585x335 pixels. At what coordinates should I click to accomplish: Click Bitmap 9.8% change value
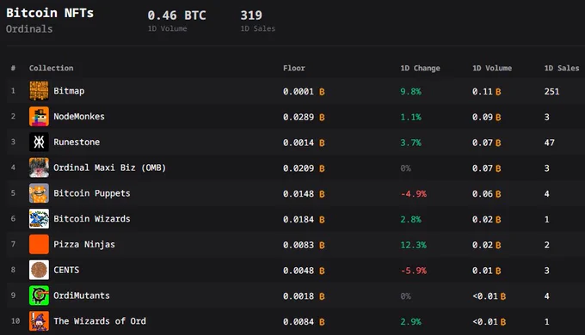(410, 91)
